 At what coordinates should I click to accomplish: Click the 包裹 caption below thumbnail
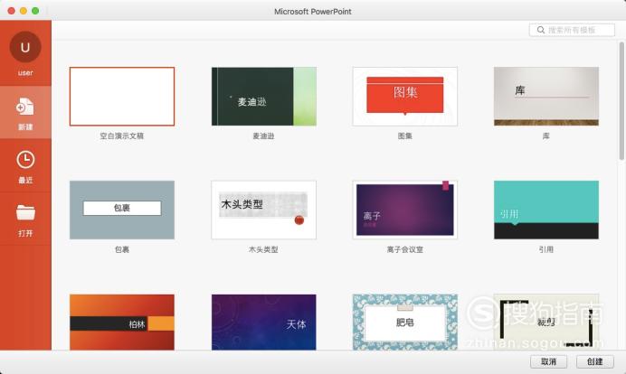122,249
